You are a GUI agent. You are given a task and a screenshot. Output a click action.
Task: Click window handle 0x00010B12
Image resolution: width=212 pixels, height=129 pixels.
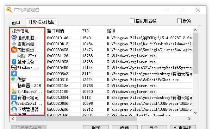(x=58, y=44)
